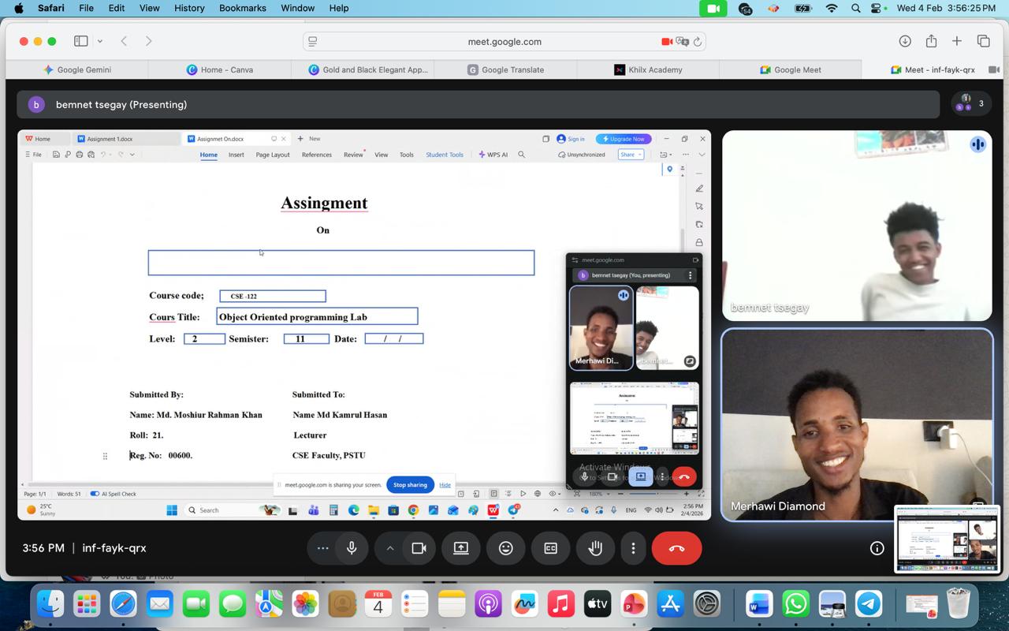Click Spotlight search icon in menu bar
This screenshot has height=631, width=1009.
[x=856, y=8]
